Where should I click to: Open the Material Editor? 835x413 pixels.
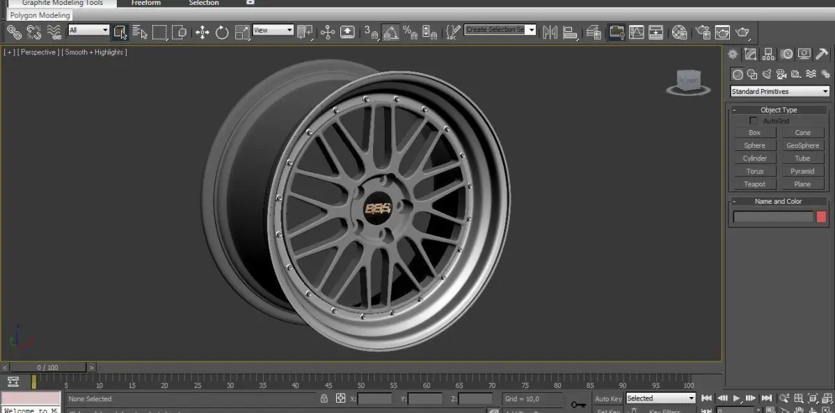(679, 31)
